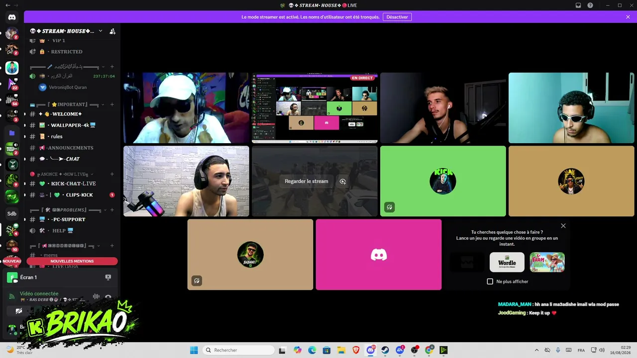The height and width of the screenshot is (358, 637).
Task: Open Discord inbox icon in title bar
Action: (578, 5)
